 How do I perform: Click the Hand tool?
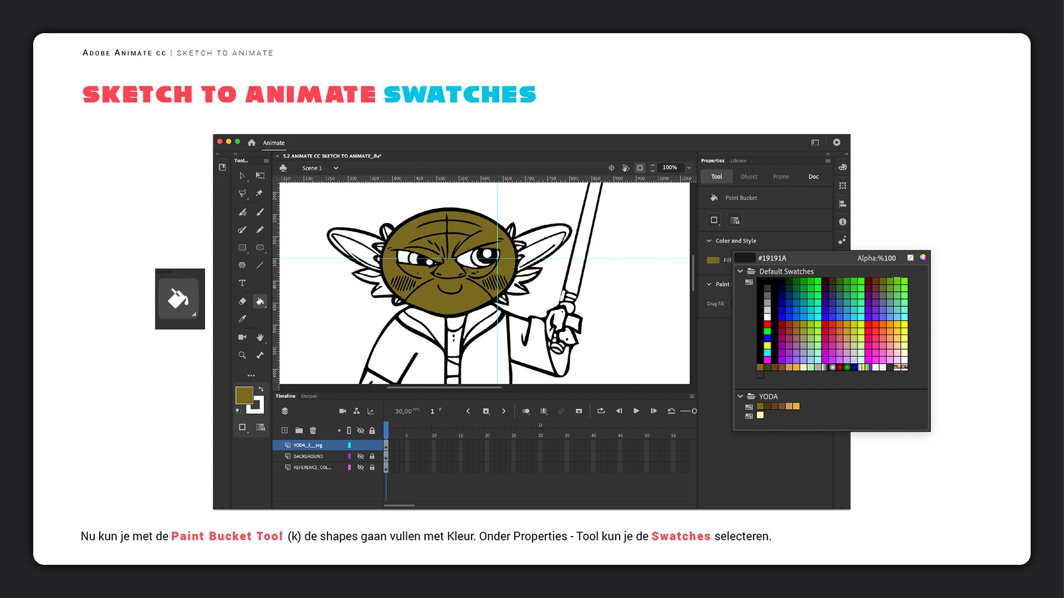[x=260, y=337]
